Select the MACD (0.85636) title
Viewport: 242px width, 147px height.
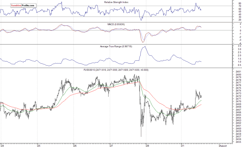116,24
